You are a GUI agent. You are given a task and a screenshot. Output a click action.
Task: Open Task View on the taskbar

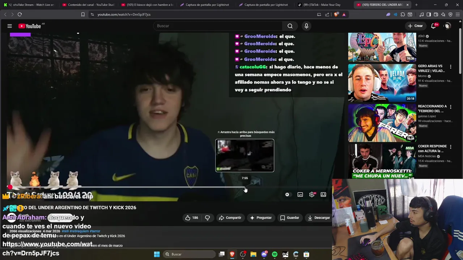click(222, 254)
